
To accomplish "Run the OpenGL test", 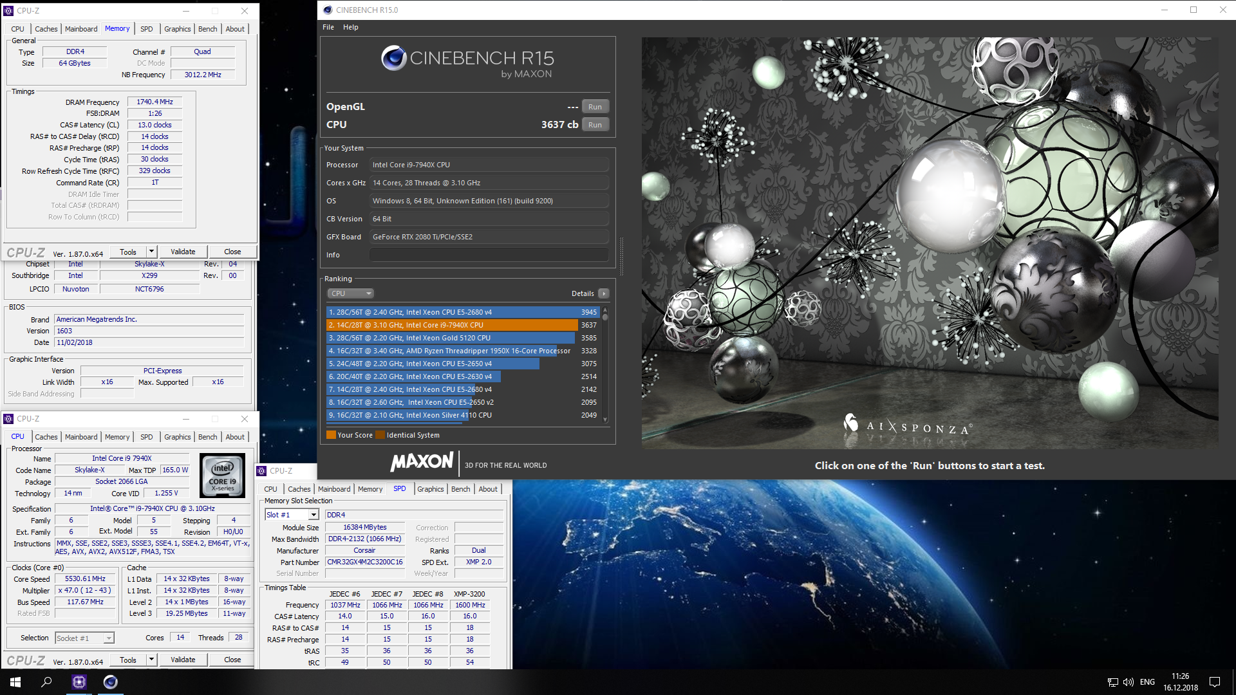I will pyautogui.click(x=595, y=107).
